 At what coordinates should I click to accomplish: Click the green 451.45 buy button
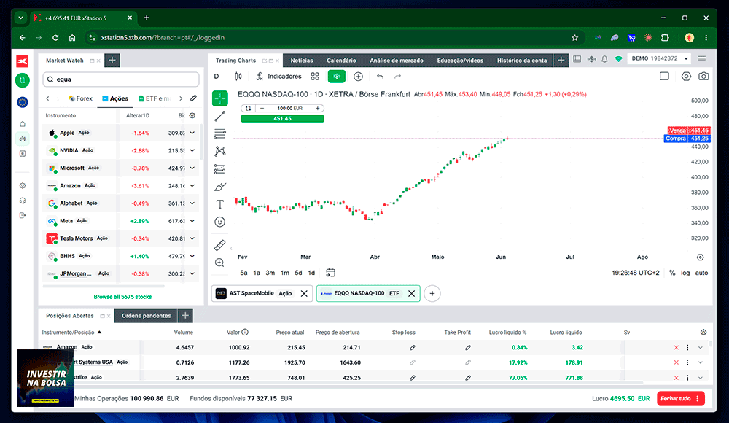(282, 119)
